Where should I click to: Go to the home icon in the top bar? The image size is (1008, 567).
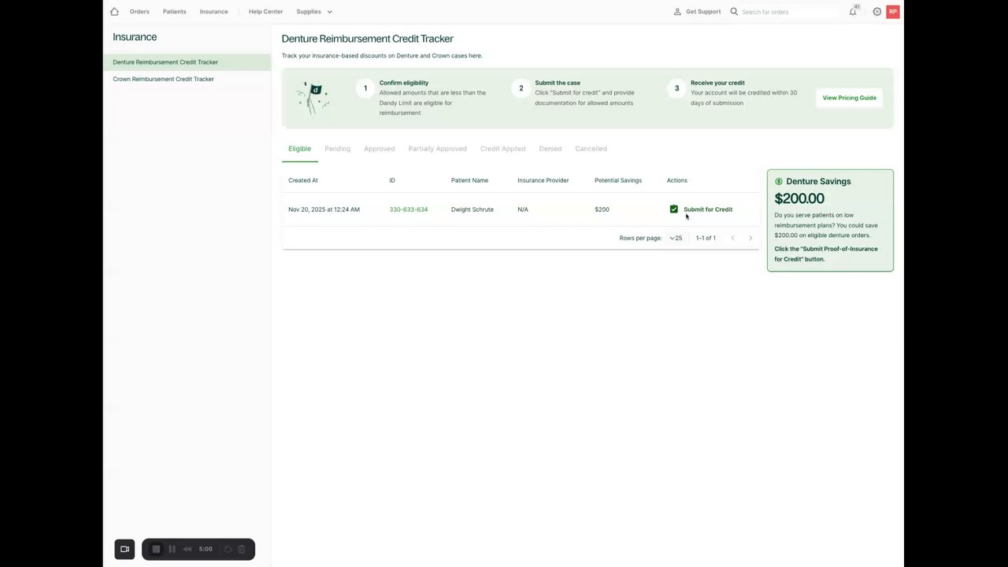tap(114, 12)
